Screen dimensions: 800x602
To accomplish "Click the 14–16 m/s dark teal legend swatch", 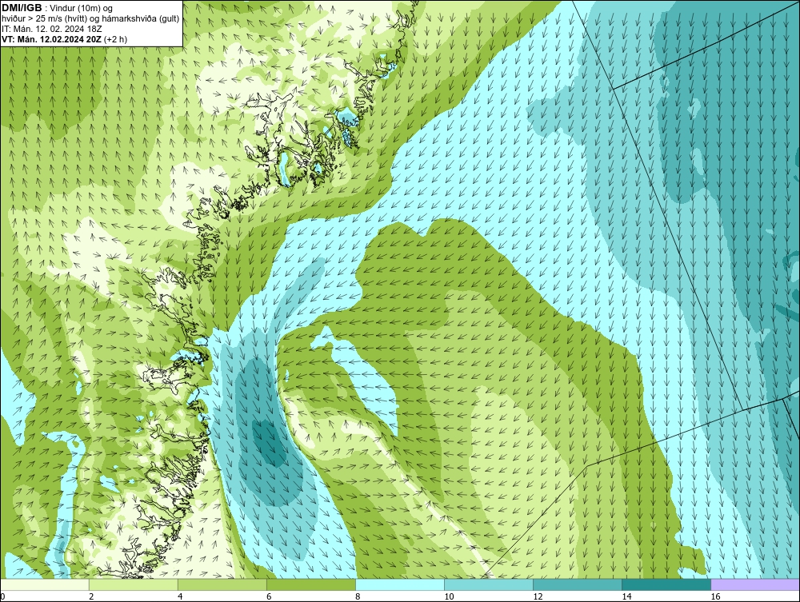I will 666,584.
